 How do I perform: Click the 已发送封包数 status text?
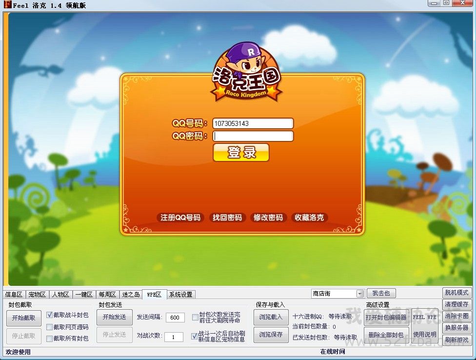click(x=325, y=337)
